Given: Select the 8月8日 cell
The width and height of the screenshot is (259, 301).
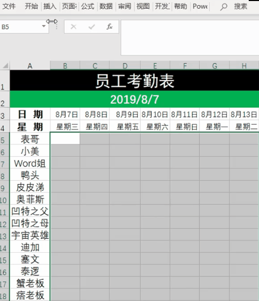Looking at the screenshot, I should [x=95, y=114].
